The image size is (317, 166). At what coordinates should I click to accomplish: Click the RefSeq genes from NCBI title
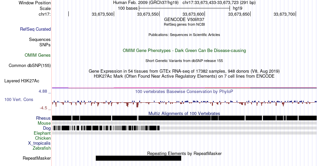184,24
